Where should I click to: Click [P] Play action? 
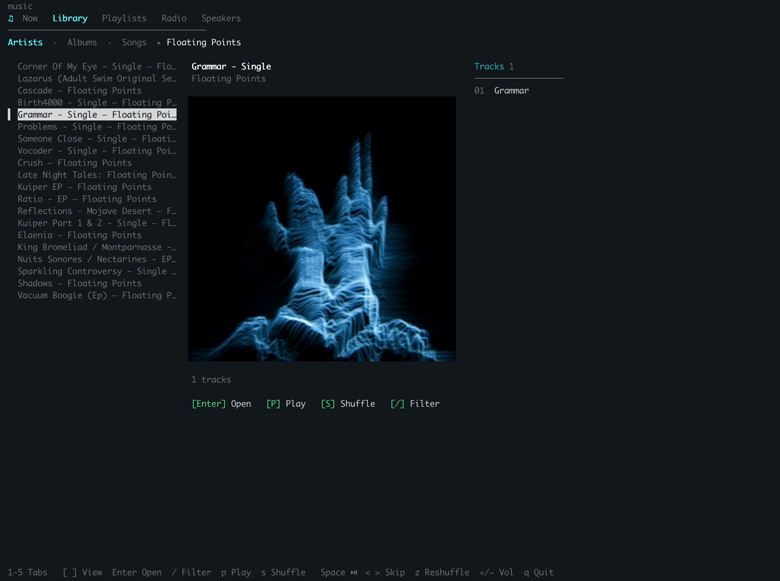(286, 404)
